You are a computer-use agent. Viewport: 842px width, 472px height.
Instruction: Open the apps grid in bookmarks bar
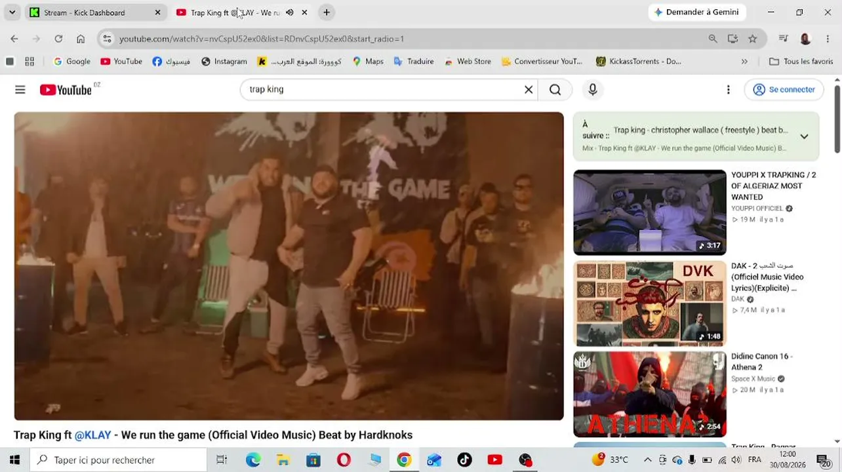pyautogui.click(x=30, y=62)
